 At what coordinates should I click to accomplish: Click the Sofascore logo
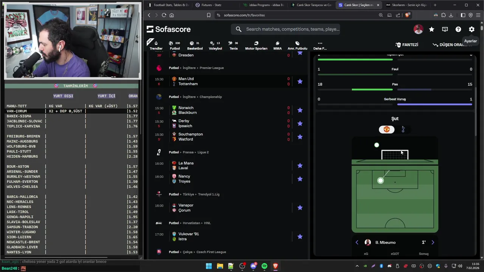pyautogui.click(x=169, y=29)
